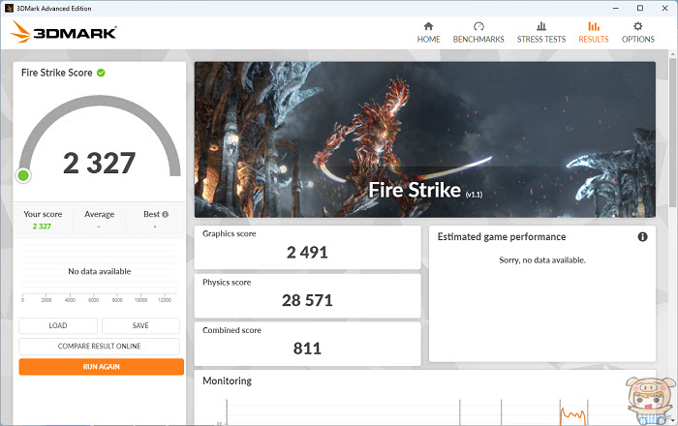Switch to the BENCHMARKS tab

pyautogui.click(x=478, y=40)
